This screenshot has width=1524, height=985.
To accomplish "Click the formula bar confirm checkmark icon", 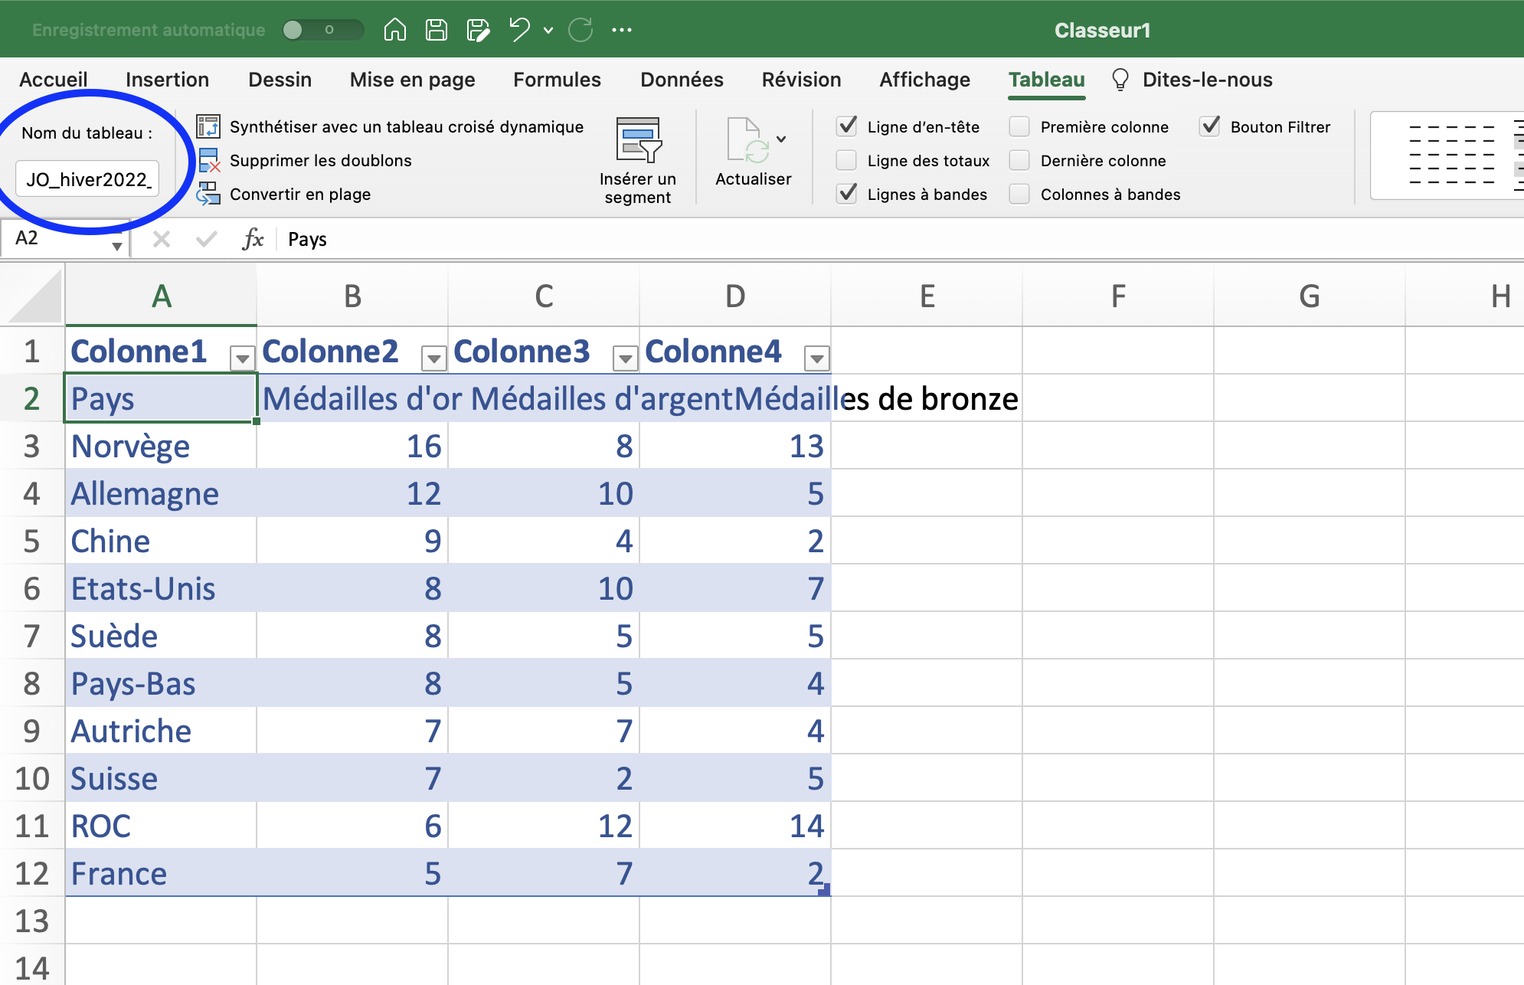I will tap(207, 239).
